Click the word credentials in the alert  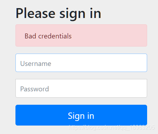point(55,36)
